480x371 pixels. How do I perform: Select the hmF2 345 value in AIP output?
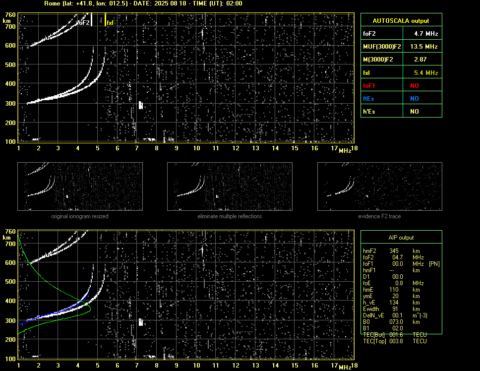tap(394, 251)
